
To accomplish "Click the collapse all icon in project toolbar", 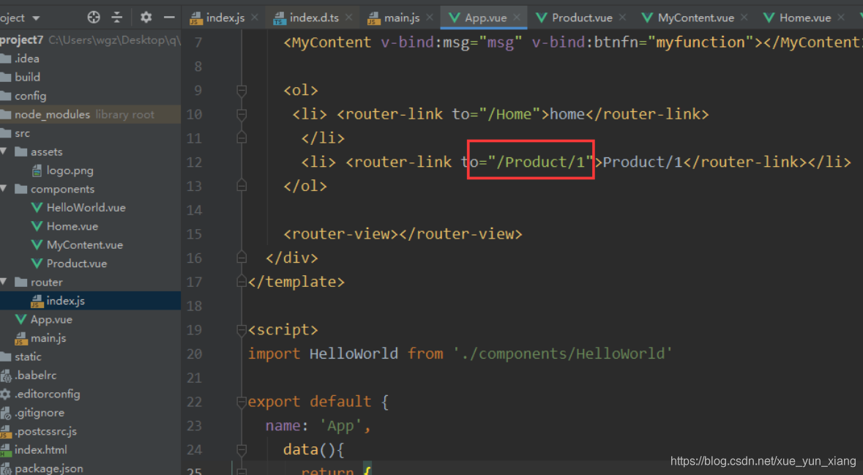I will tap(116, 17).
